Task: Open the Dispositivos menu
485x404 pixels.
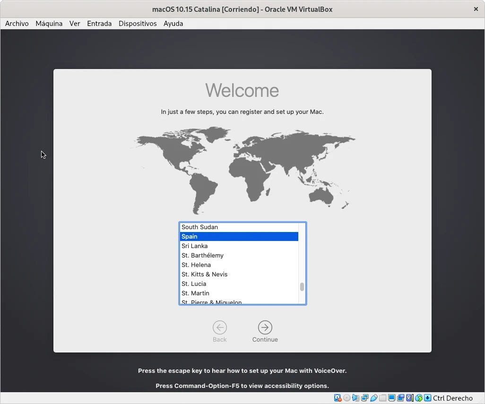Action: tap(138, 24)
